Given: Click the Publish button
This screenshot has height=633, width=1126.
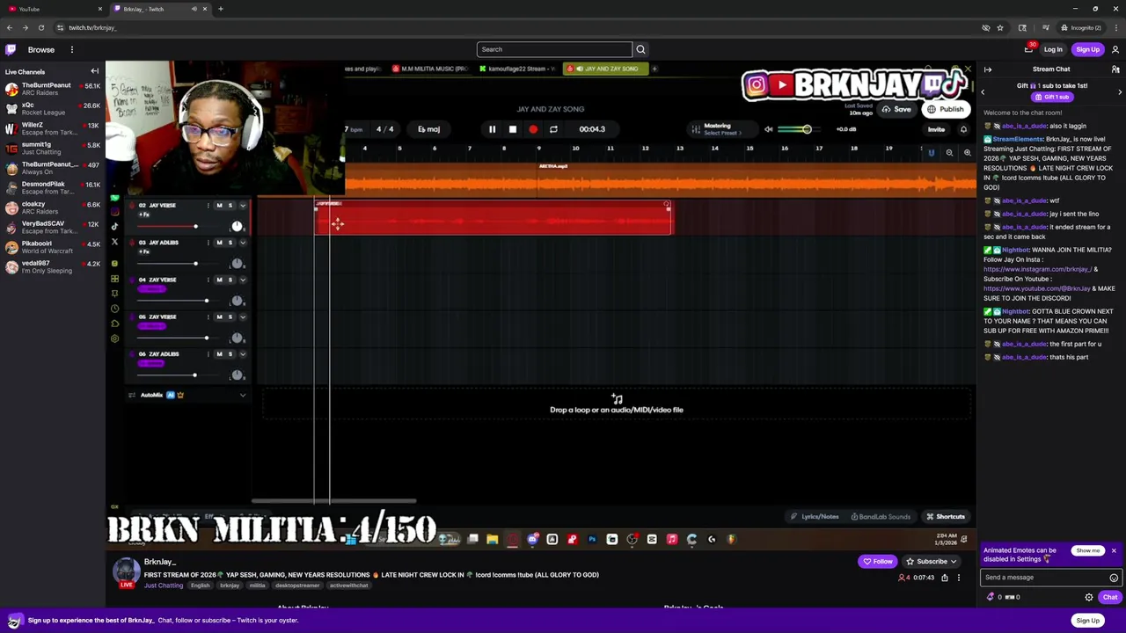Looking at the screenshot, I should 946,109.
